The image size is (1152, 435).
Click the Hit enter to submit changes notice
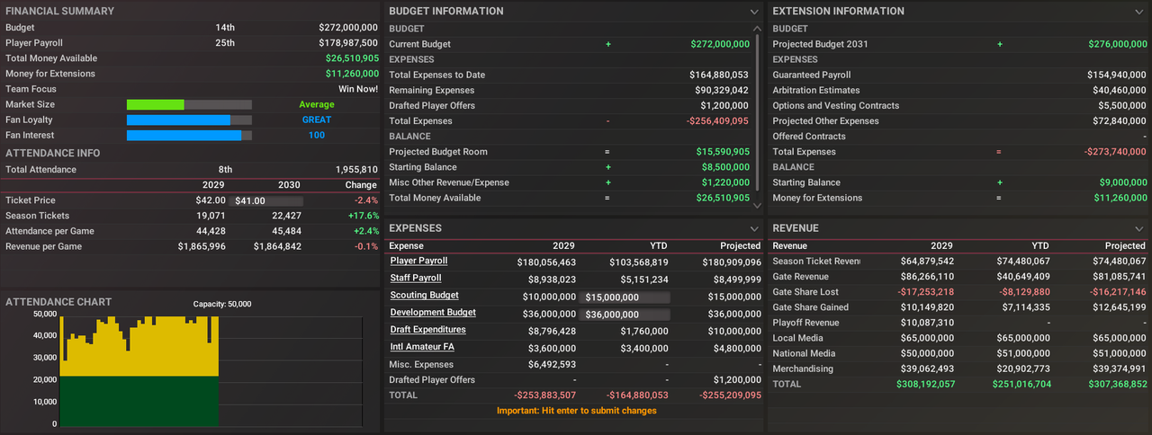pos(577,411)
